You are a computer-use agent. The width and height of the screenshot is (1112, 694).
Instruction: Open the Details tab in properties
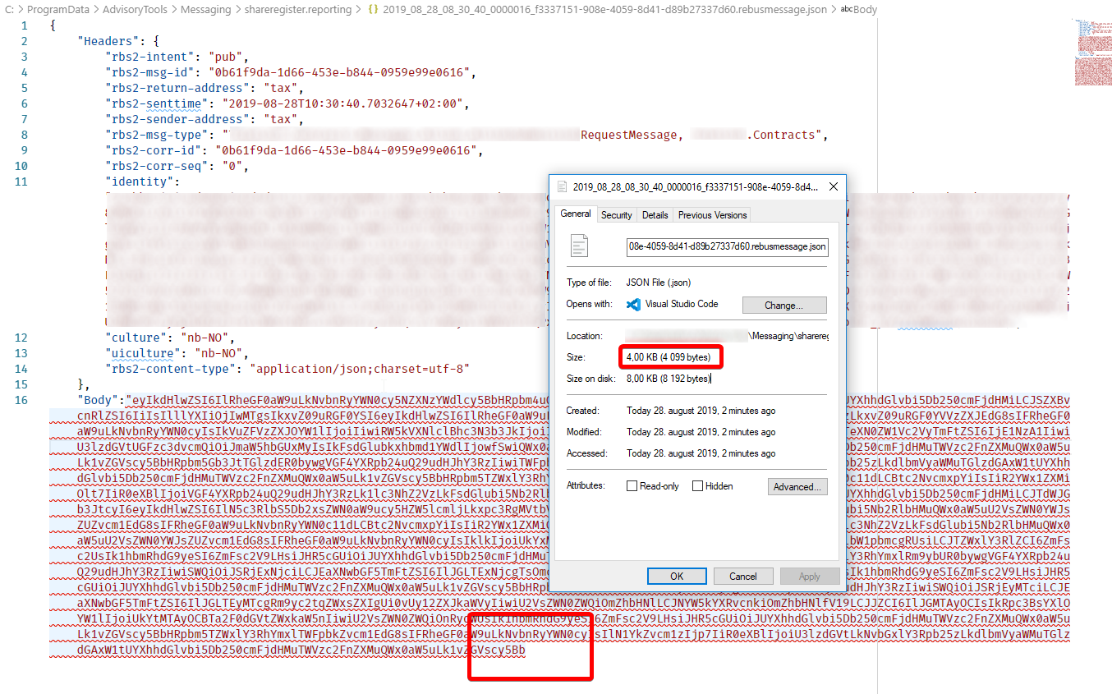(x=655, y=214)
